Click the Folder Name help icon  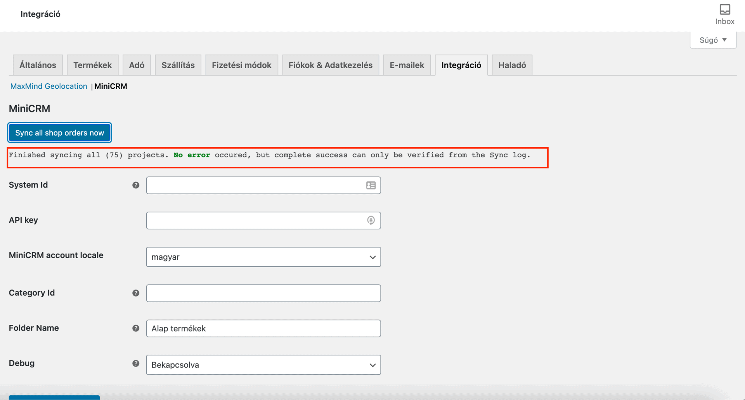[136, 328]
